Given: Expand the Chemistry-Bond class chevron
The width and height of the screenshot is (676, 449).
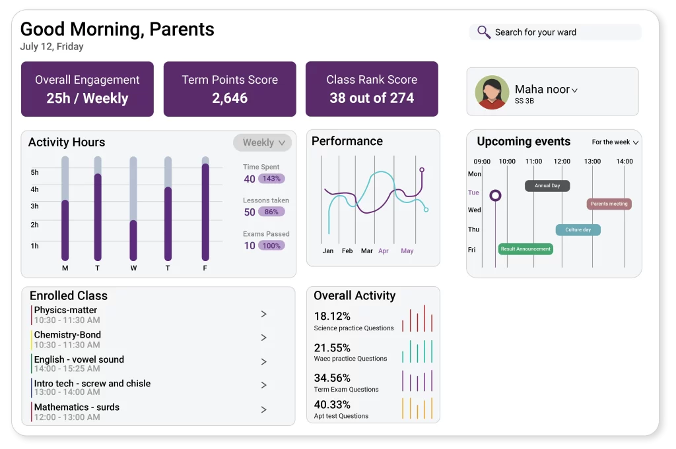Looking at the screenshot, I should point(264,338).
